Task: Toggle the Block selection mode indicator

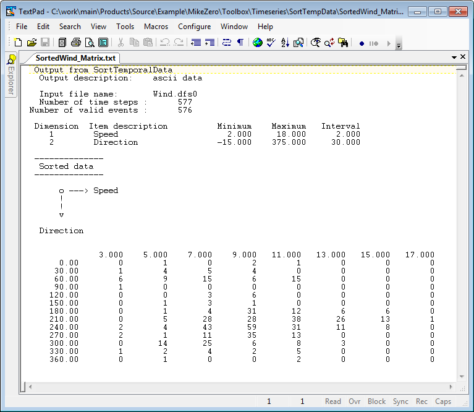Action: click(x=376, y=401)
